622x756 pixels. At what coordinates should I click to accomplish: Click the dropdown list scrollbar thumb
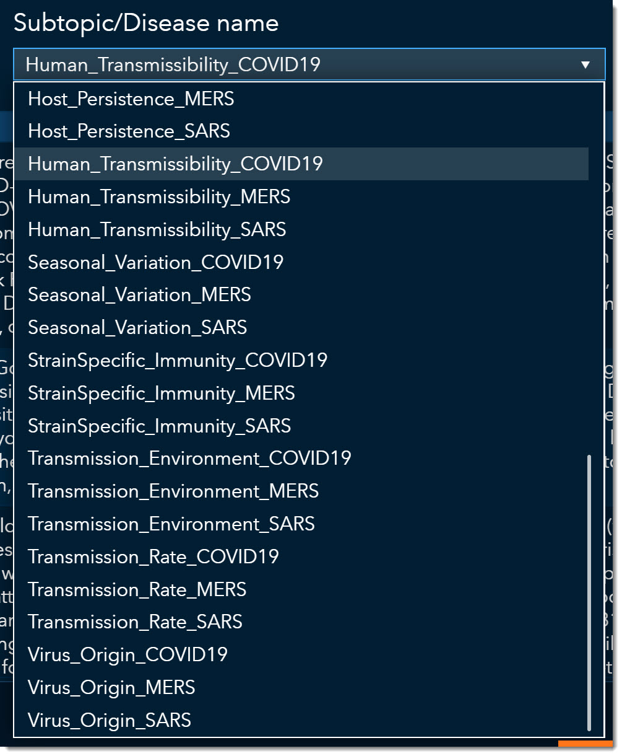tap(589, 593)
